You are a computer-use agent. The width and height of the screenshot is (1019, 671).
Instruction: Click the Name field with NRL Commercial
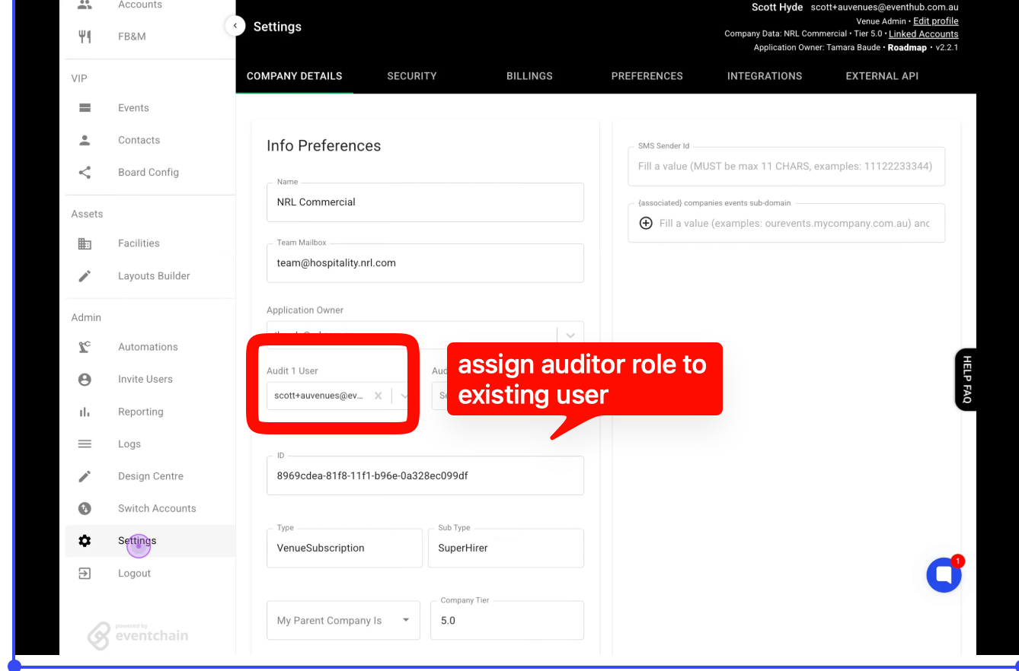click(x=425, y=202)
